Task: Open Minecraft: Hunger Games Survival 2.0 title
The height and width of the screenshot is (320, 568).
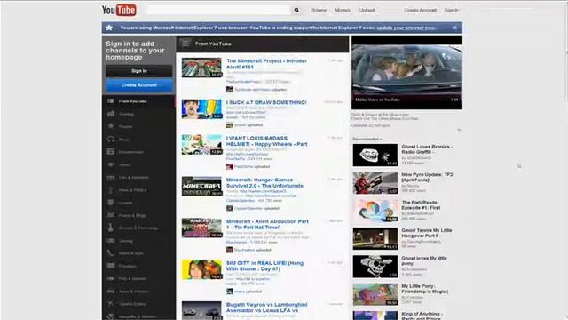Action: [x=264, y=183]
